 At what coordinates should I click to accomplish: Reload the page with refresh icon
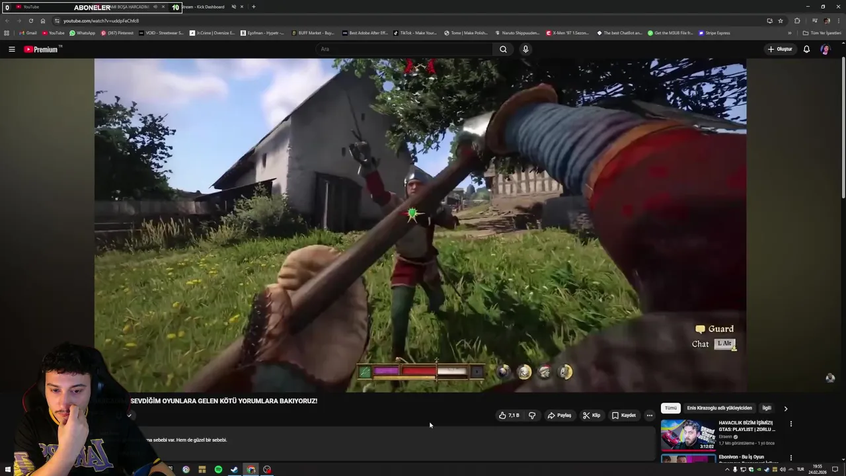30,20
